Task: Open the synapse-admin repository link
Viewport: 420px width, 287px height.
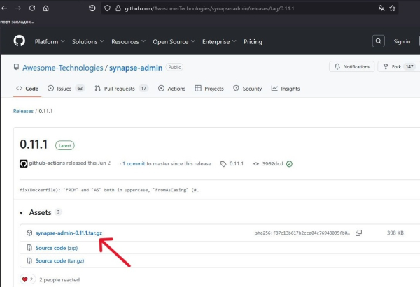Action: tap(136, 68)
